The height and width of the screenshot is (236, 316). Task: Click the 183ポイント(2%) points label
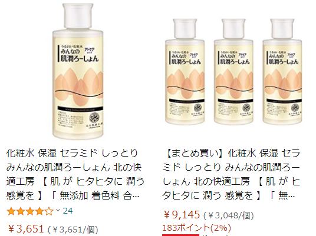click(x=196, y=228)
